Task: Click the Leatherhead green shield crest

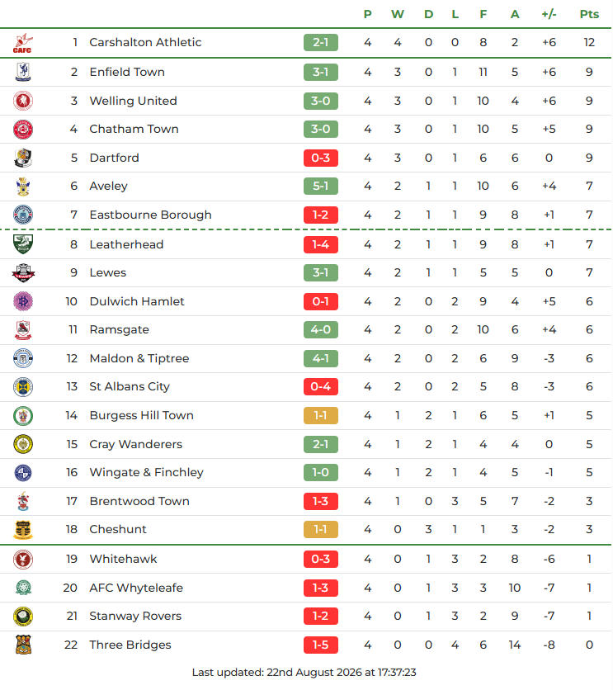Action: coord(23,244)
